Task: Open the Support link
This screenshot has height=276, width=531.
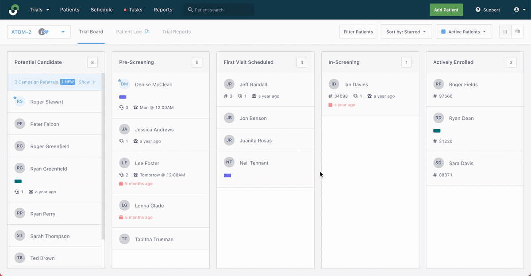Action: [x=488, y=10]
